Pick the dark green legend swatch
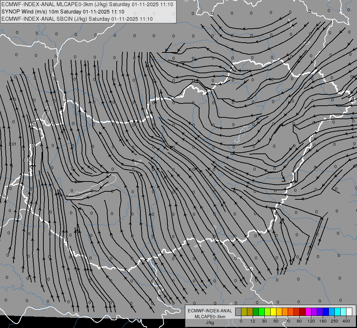Screen dimensions: 357x328 pos(256,312)
